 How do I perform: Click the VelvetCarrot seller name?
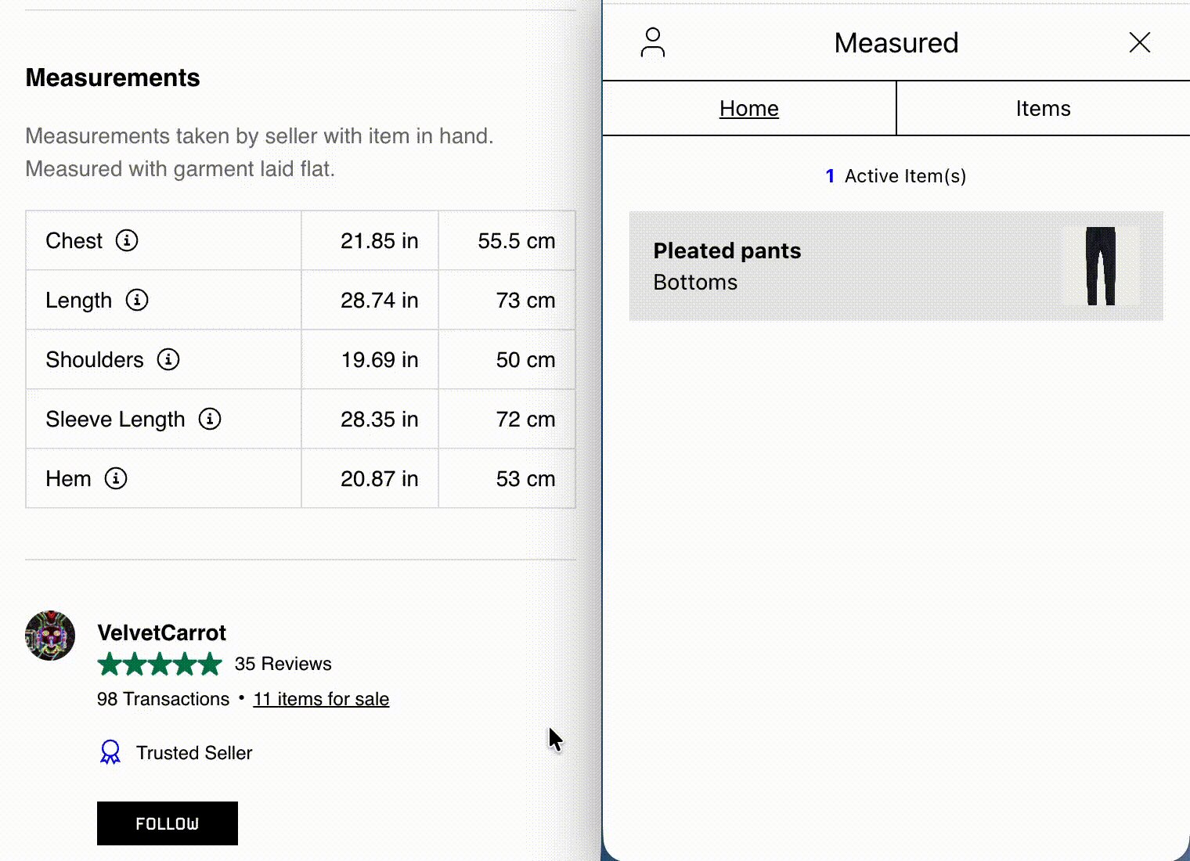161,632
